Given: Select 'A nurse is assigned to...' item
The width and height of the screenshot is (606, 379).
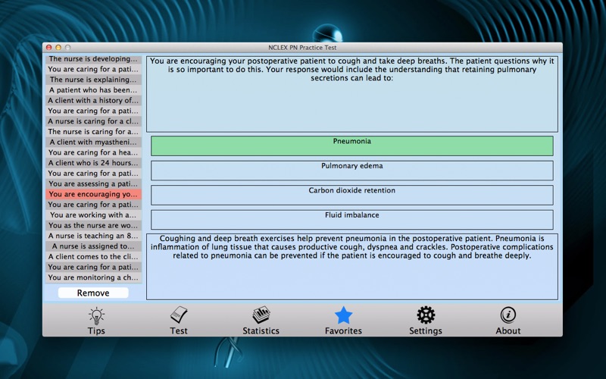Looking at the screenshot, I should [x=94, y=246].
